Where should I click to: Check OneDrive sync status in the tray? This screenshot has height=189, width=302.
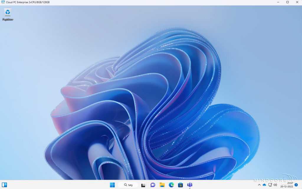[x=264, y=185]
